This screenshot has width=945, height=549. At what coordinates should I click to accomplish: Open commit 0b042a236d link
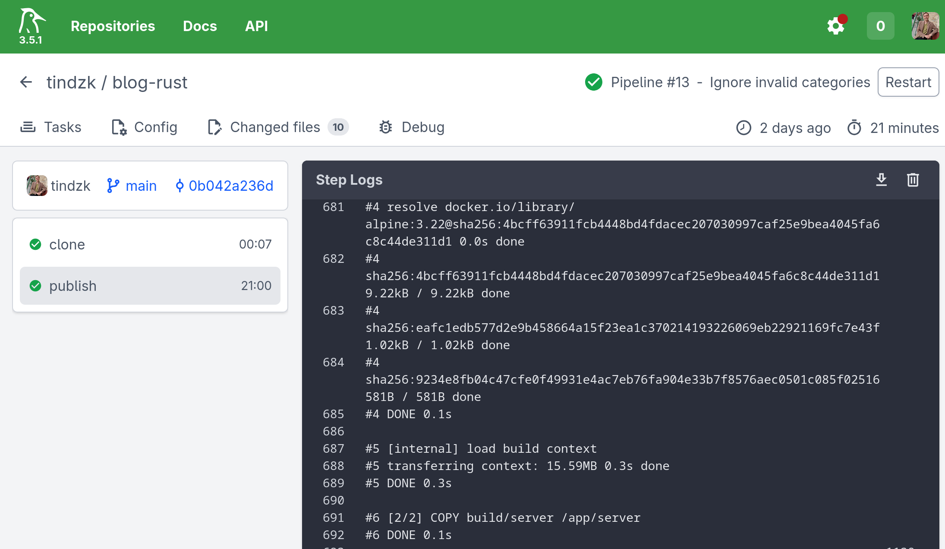pos(224,186)
